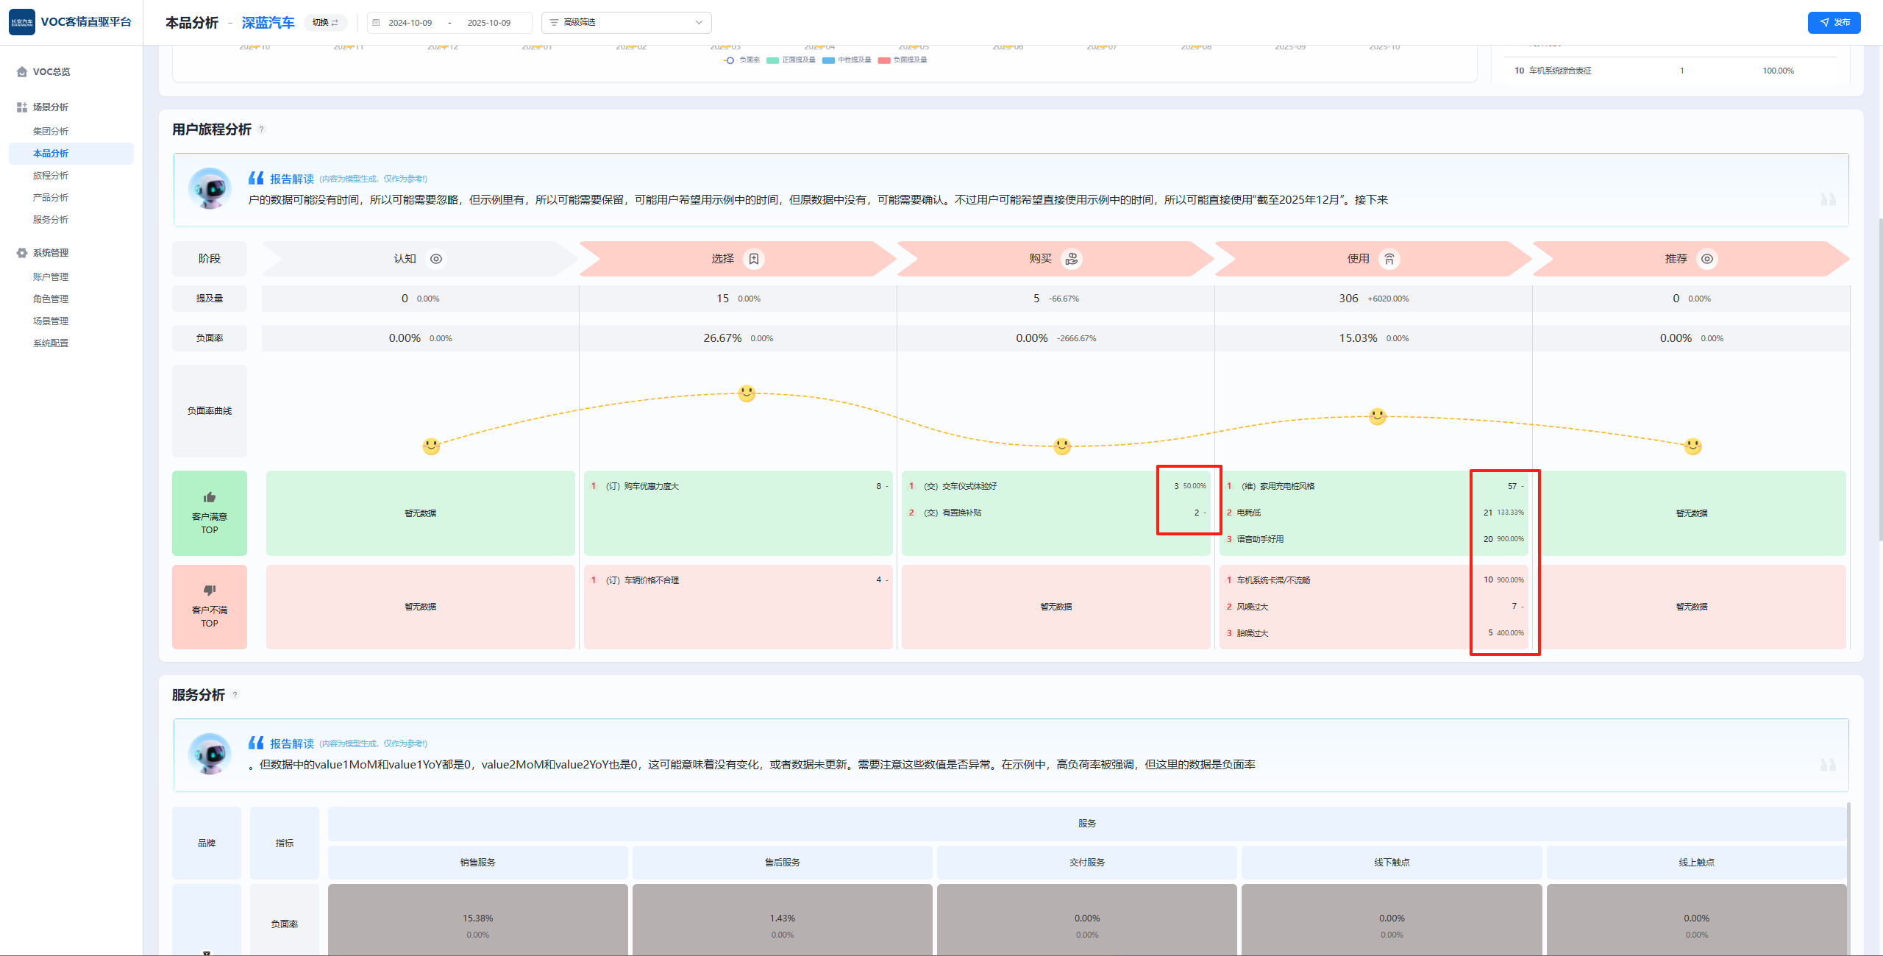Click the smiley marker on 选择 curve
Screen dimensions: 1883x956
click(747, 393)
